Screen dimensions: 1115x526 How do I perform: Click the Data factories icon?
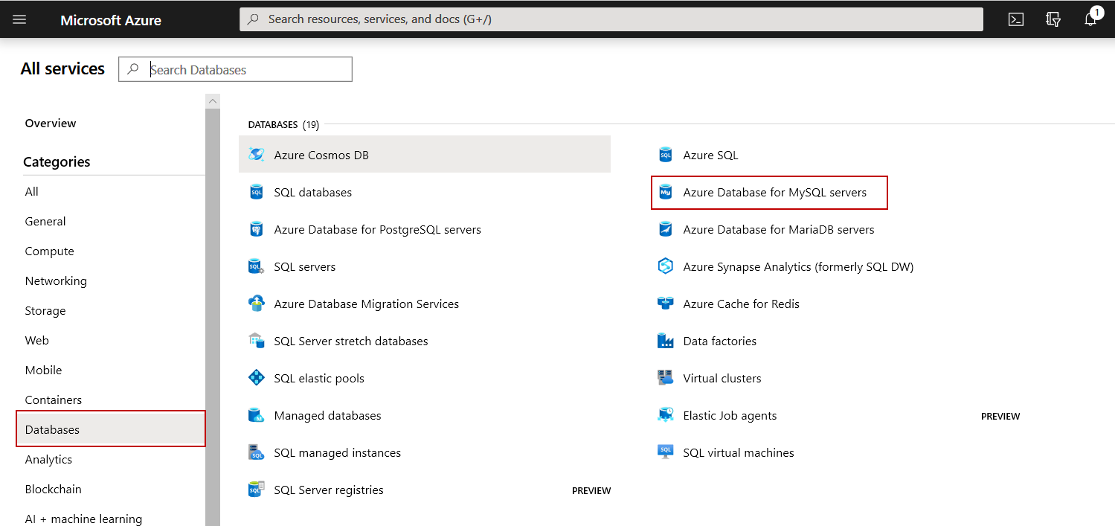coord(666,341)
